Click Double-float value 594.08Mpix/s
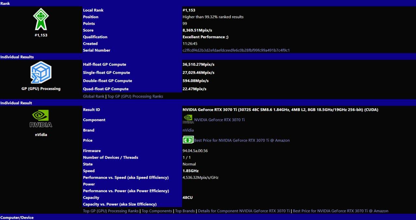Image resolution: width=416 pixels, height=220 pixels. pyautogui.click(x=196, y=81)
